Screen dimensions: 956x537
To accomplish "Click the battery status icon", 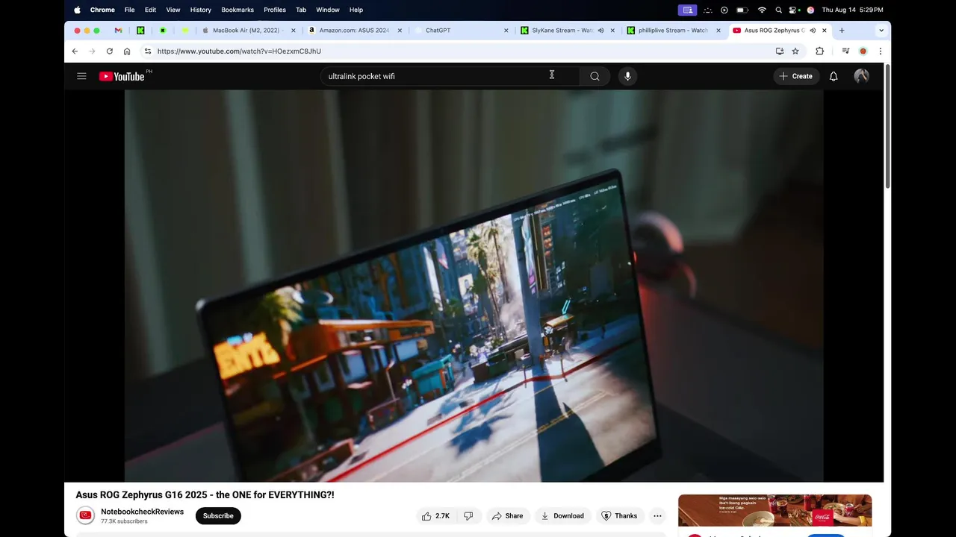I will (742, 10).
